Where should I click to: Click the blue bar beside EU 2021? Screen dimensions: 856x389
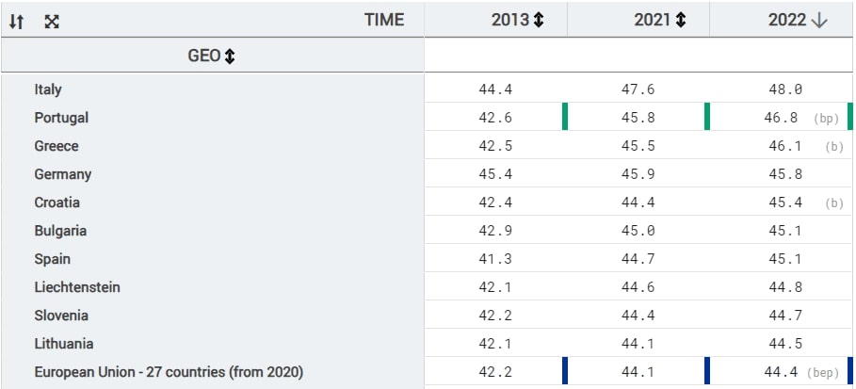(x=565, y=372)
